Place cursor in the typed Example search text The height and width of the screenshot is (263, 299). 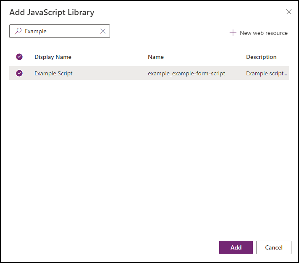[36, 31]
